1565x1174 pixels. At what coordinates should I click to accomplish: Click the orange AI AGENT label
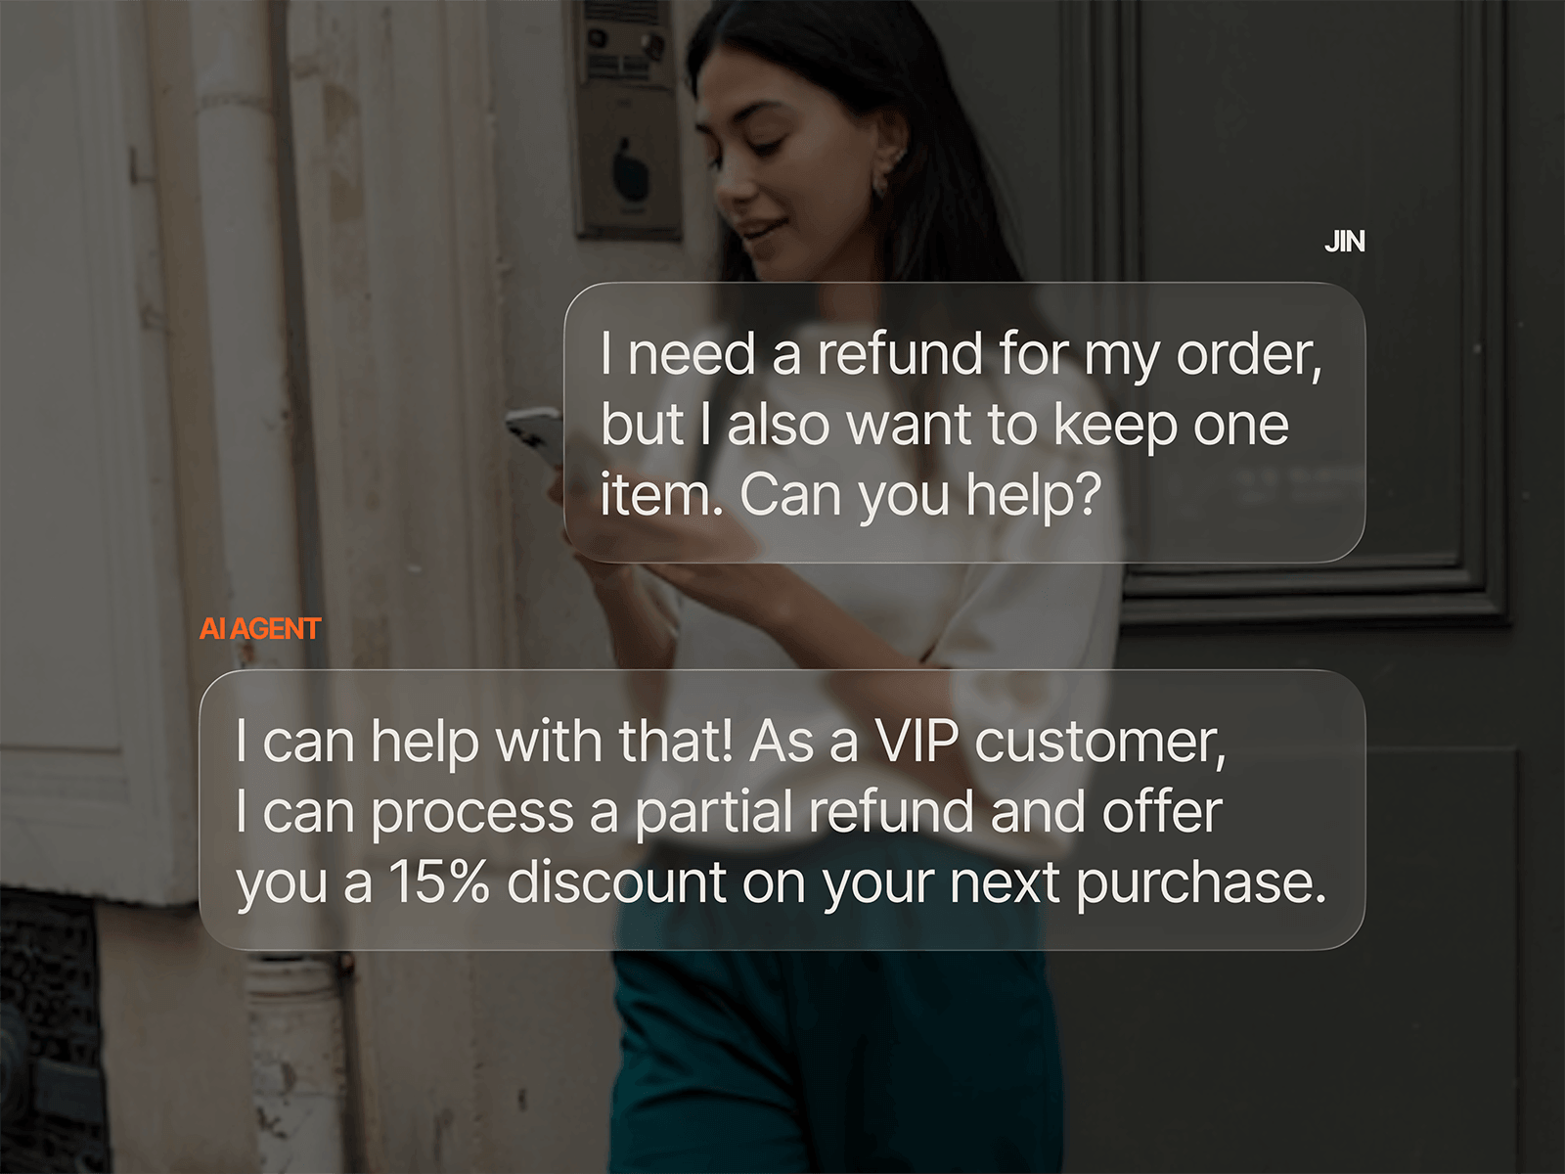(260, 628)
